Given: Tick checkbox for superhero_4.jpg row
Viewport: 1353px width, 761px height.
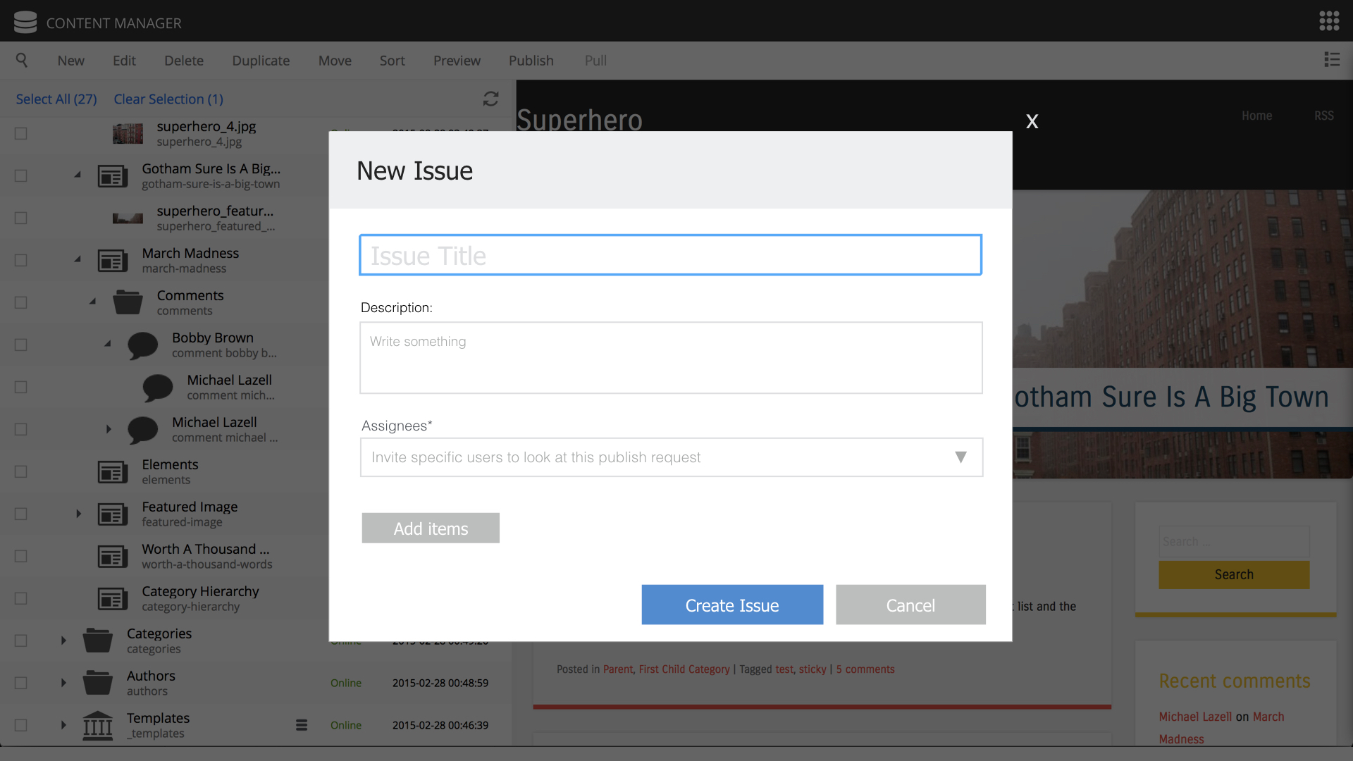Looking at the screenshot, I should pos(21,133).
